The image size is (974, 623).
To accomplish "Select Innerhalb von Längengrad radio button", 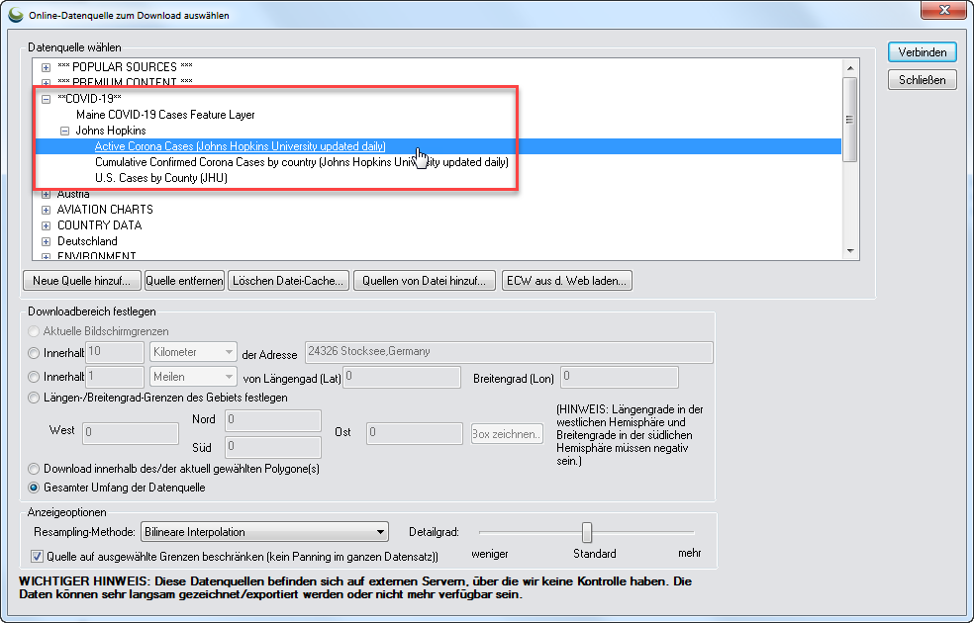I will point(34,377).
